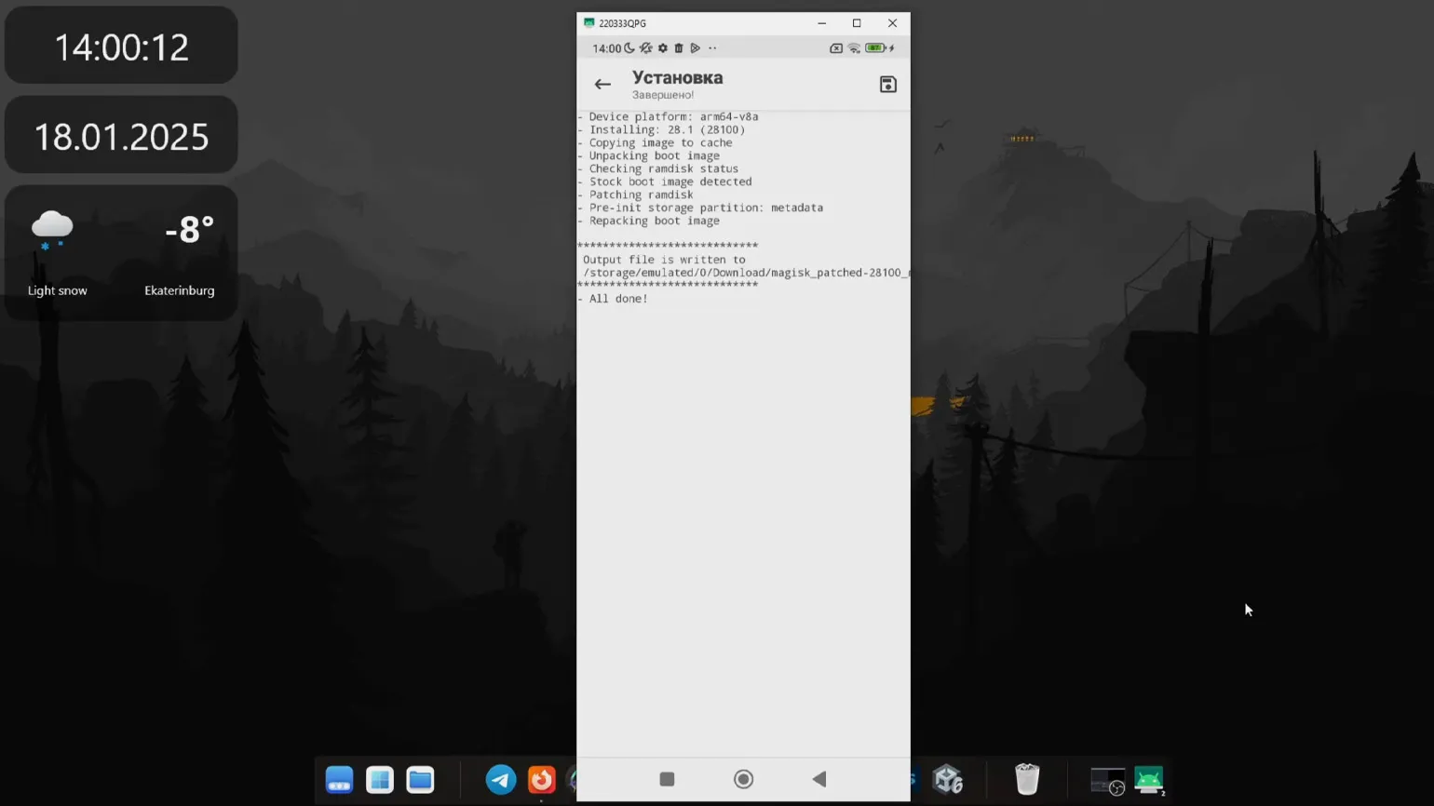1434x806 pixels.
Task: Open the Recycle Bin in the taskbar
Action: 1026,779
